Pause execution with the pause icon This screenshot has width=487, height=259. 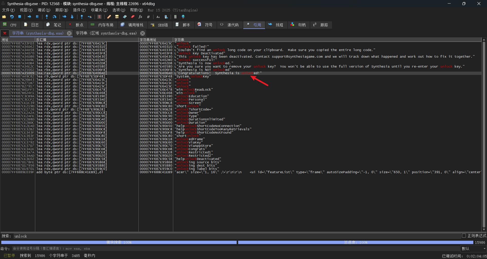37,17
